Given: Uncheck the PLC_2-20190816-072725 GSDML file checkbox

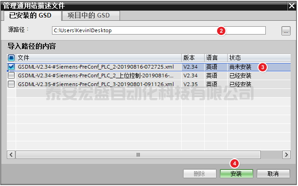Looking at the screenshot, I should click(11, 67).
